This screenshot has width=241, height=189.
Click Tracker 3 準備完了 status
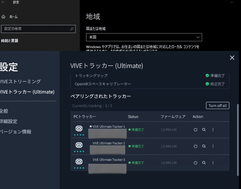[x=136, y=163]
